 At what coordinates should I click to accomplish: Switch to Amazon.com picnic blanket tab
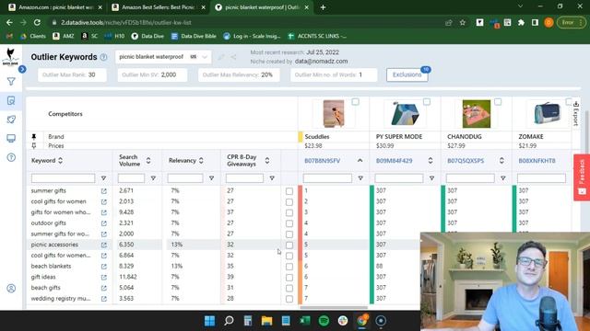[x=55, y=7]
